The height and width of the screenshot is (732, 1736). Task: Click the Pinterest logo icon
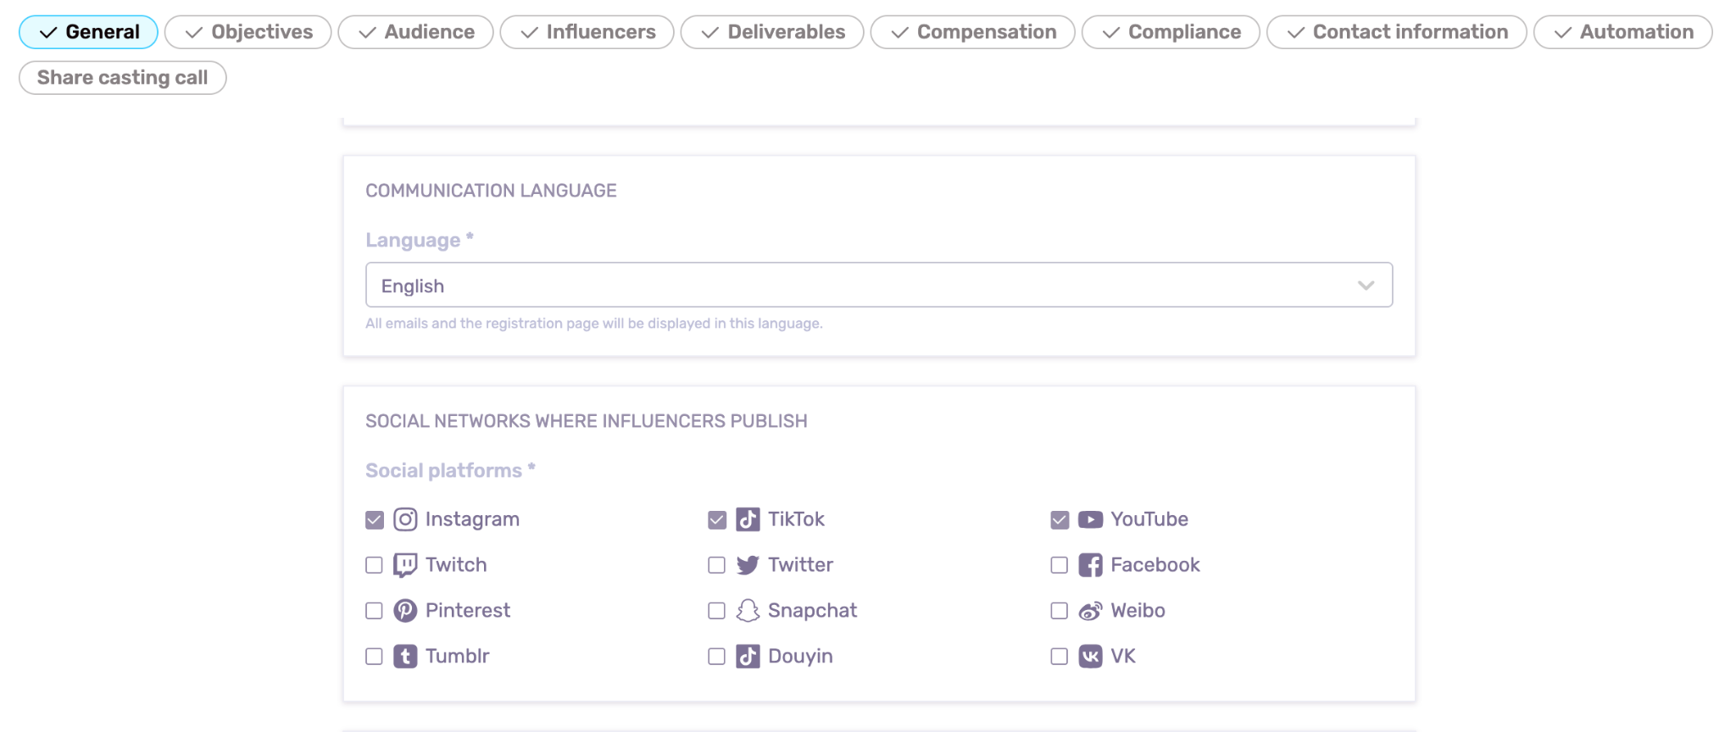pyautogui.click(x=405, y=611)
